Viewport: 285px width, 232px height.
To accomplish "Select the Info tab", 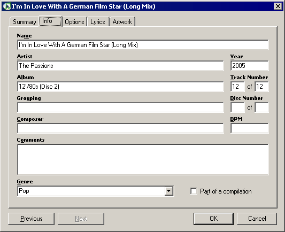I will pyautogui.click(x=50, y=21).
